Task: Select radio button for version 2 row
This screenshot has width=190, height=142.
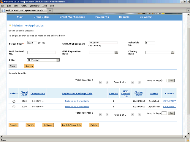Action: 14,101
